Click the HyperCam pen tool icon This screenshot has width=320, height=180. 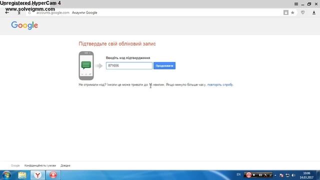(265, 175)
